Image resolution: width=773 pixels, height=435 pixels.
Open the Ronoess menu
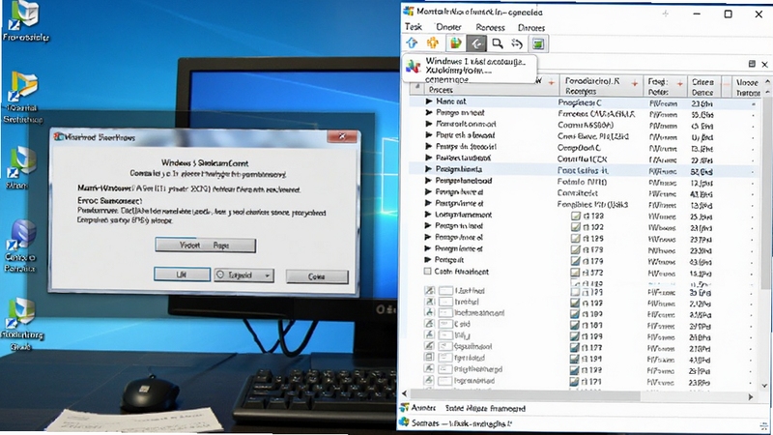490,28
